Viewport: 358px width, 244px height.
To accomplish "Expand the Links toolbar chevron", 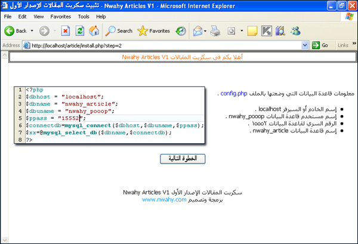I will pos(354,44).
